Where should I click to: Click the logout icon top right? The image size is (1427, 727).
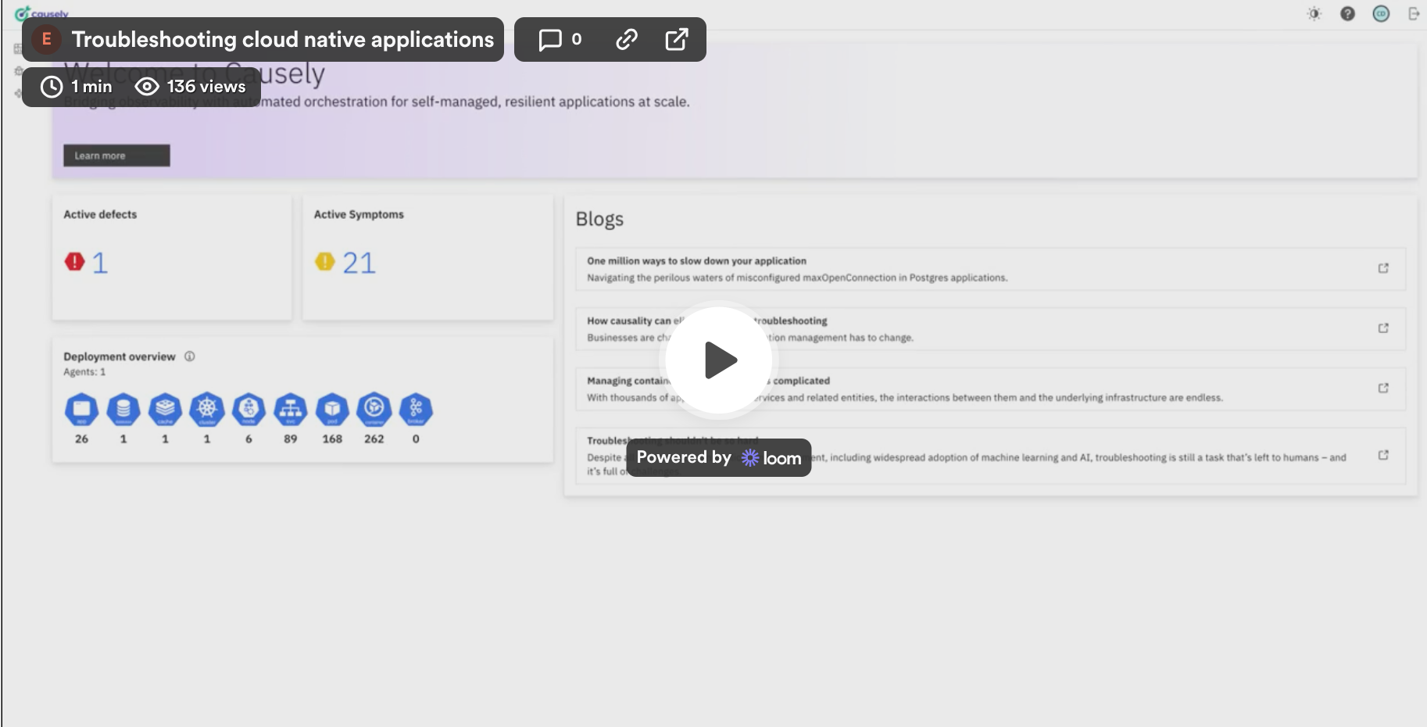click(1414, 13)
